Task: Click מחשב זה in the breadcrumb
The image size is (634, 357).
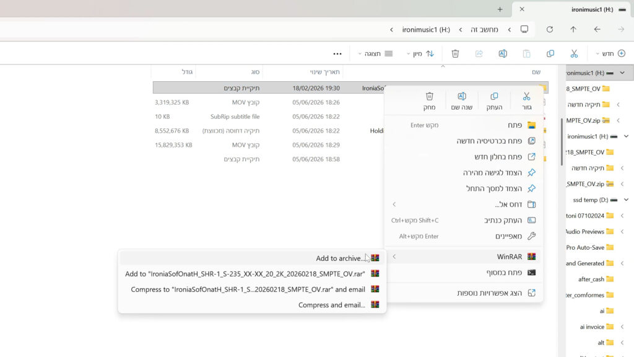Action: pyautogui.click(x=484, y=30)
